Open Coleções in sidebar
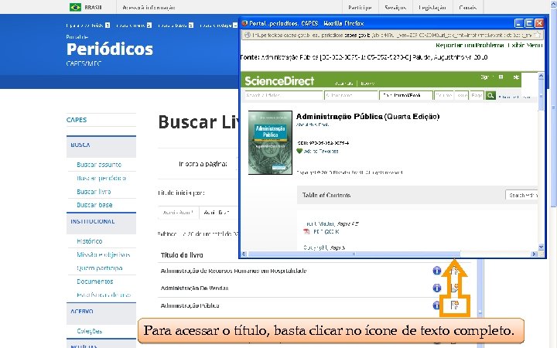 [x=90, y=331]
